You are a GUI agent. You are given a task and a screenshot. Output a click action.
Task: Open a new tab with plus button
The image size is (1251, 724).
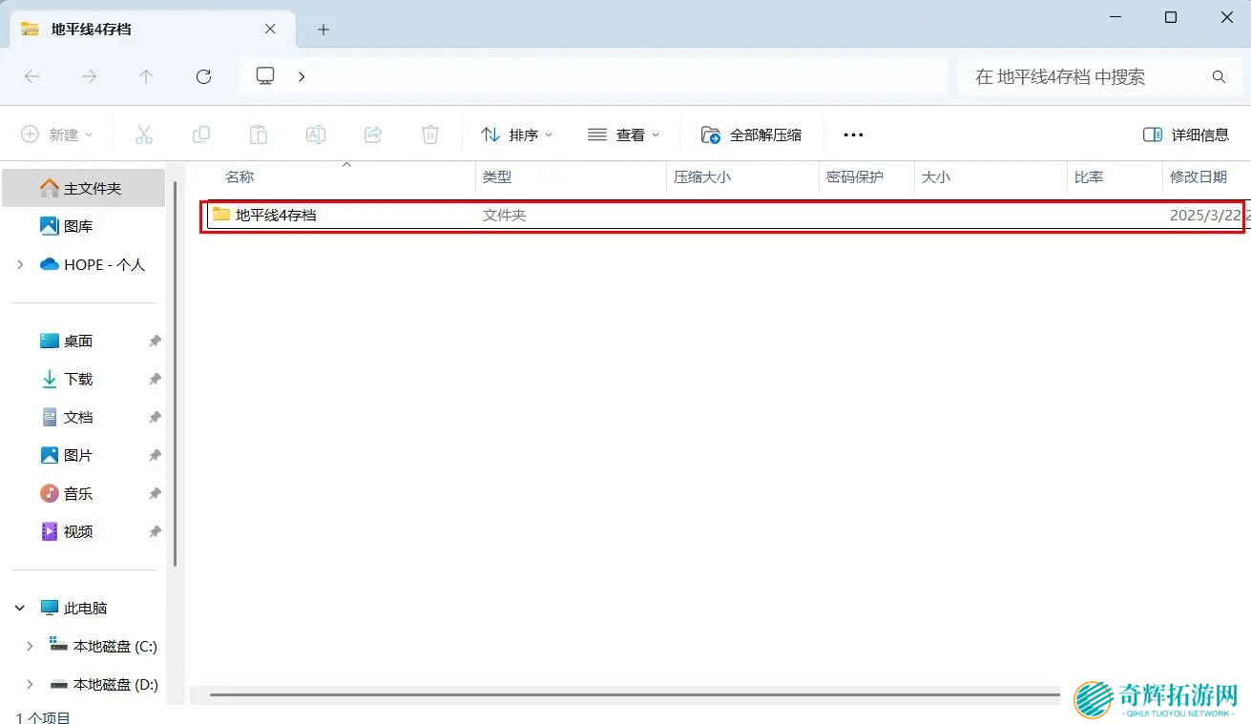click(323, 30)
